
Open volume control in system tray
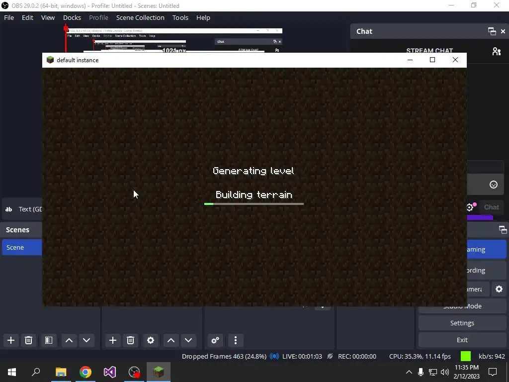[x=445, y=372]
